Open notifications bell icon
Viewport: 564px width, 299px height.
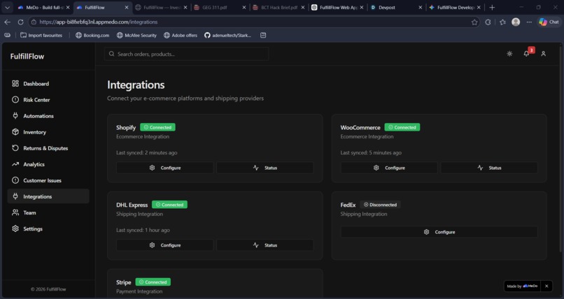pos(526,54)
